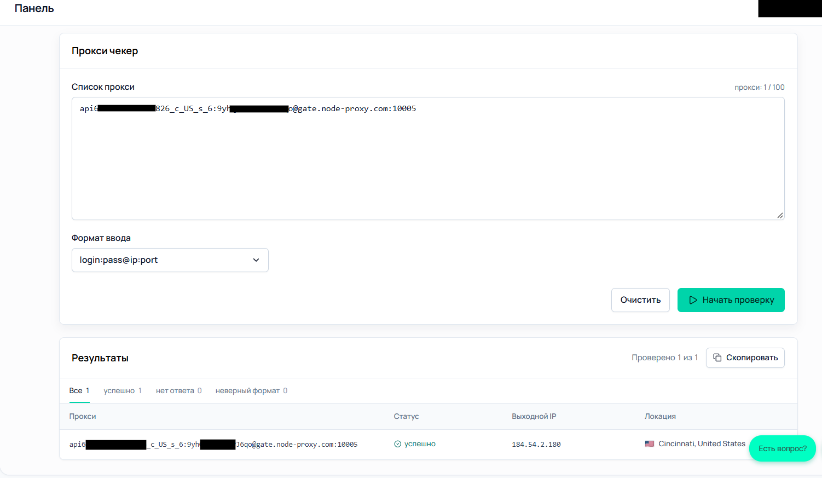
Task: Click the Проверено 1 из 1 text
Action: pos(665,358)
